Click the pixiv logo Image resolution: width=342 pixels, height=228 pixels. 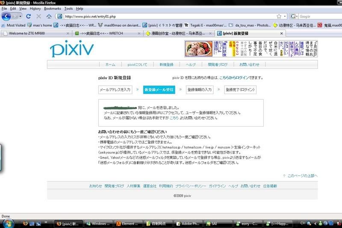tap(72, 48)
